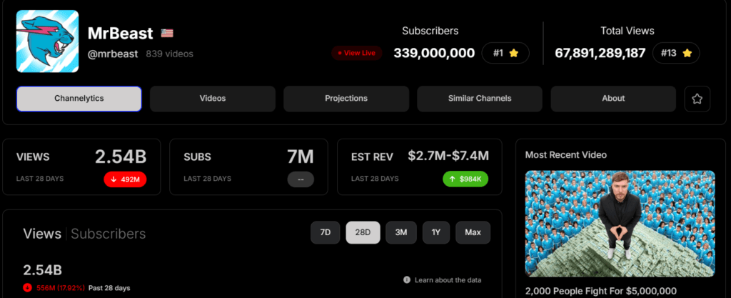Click the MrBeast channel avatar logo
Viewport: 731px width, 298px height.
tap(48, 41)
